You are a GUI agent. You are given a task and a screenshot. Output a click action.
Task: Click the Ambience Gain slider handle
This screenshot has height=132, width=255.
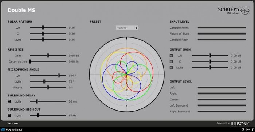click(x=48, y=56)
